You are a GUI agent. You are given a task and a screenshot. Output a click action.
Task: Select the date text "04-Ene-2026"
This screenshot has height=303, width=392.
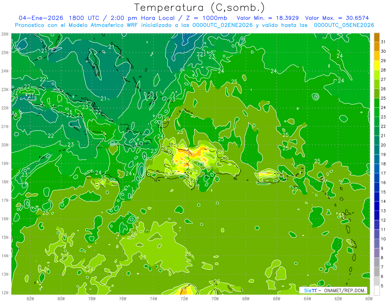(x=41, y=18)
